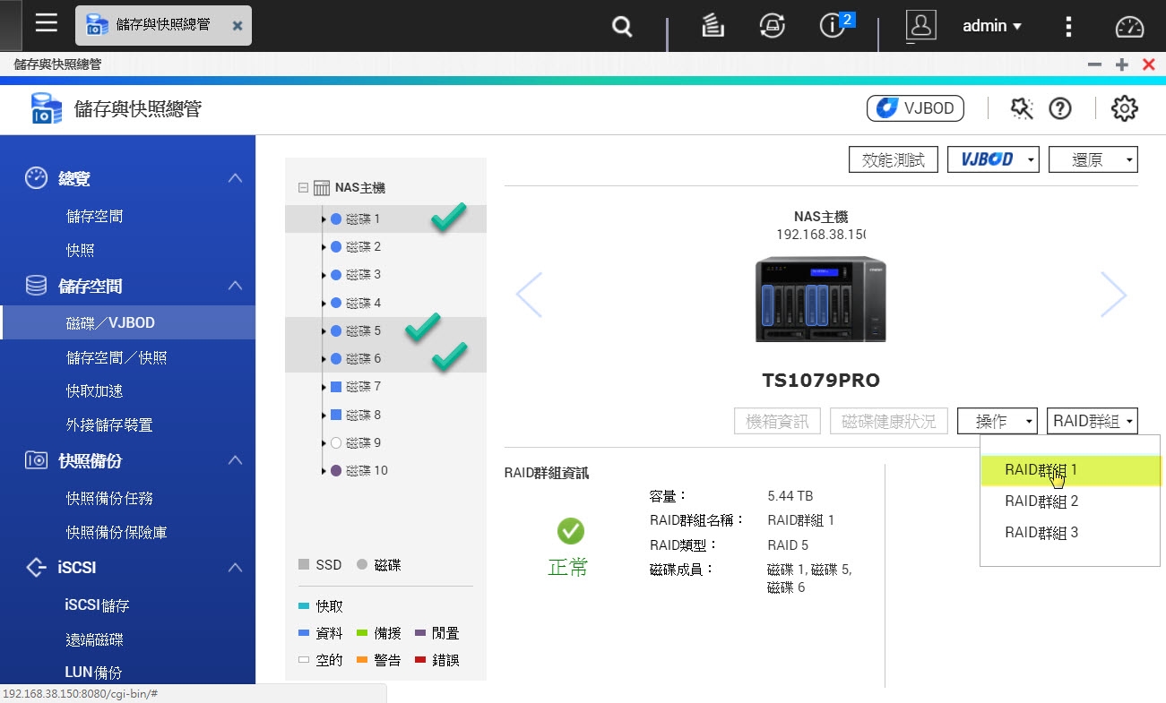Click the VJBOD button in header
The height and width of the screenshot is (703, 1166).
(915, 108)
